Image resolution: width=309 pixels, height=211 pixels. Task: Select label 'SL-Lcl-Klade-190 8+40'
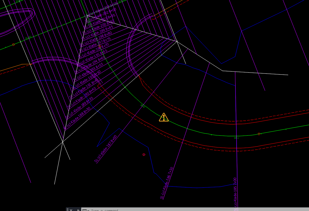(82, 98)
